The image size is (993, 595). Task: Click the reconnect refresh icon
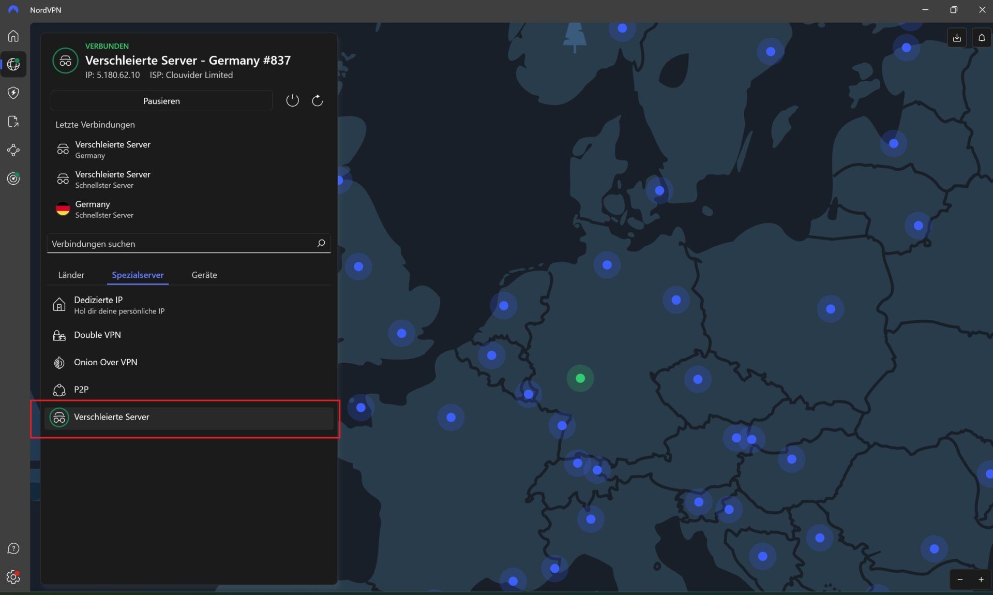point(318,100)
